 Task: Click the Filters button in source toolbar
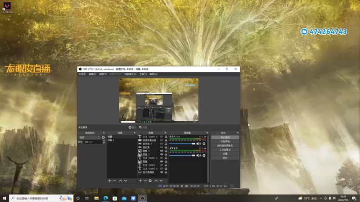[x=143, y=127]
